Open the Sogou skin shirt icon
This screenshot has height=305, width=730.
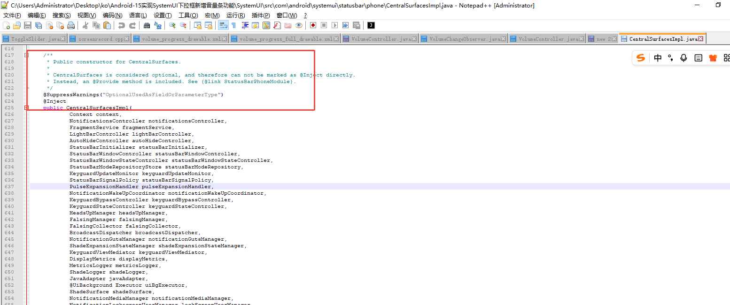point(713,58)
